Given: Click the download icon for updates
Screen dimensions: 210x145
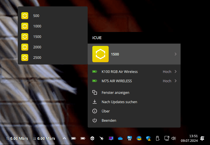Looking at the screenshot, I should pyautogui.click(x=95, y=102).
